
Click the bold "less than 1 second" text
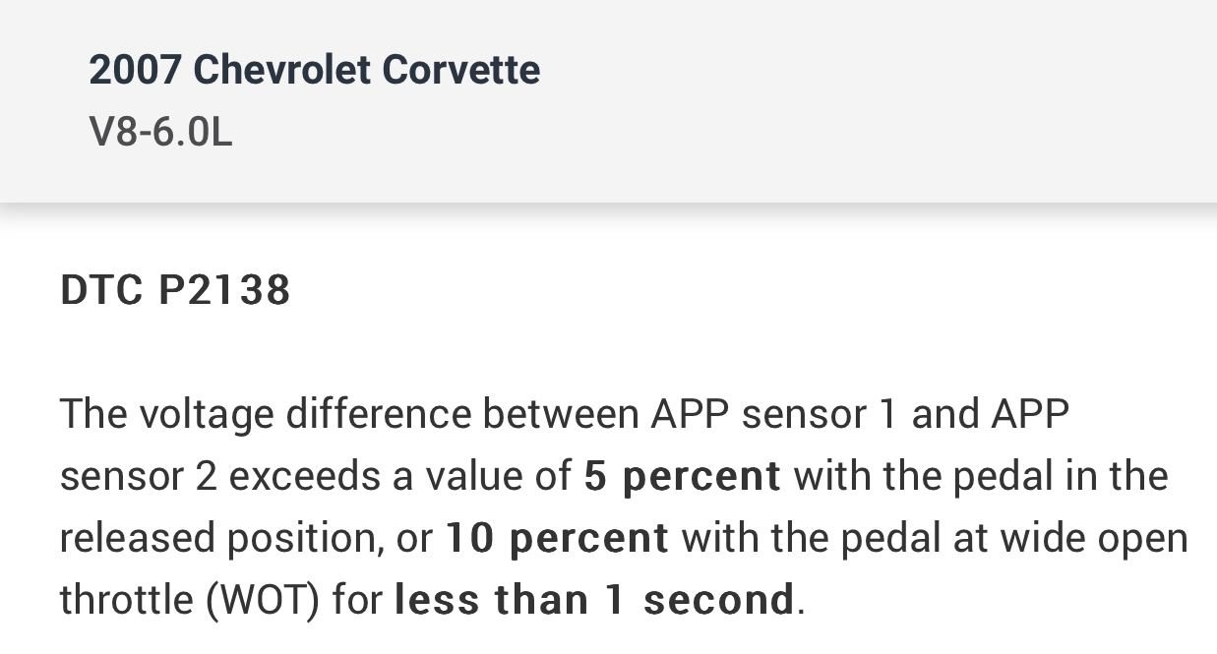594,600
